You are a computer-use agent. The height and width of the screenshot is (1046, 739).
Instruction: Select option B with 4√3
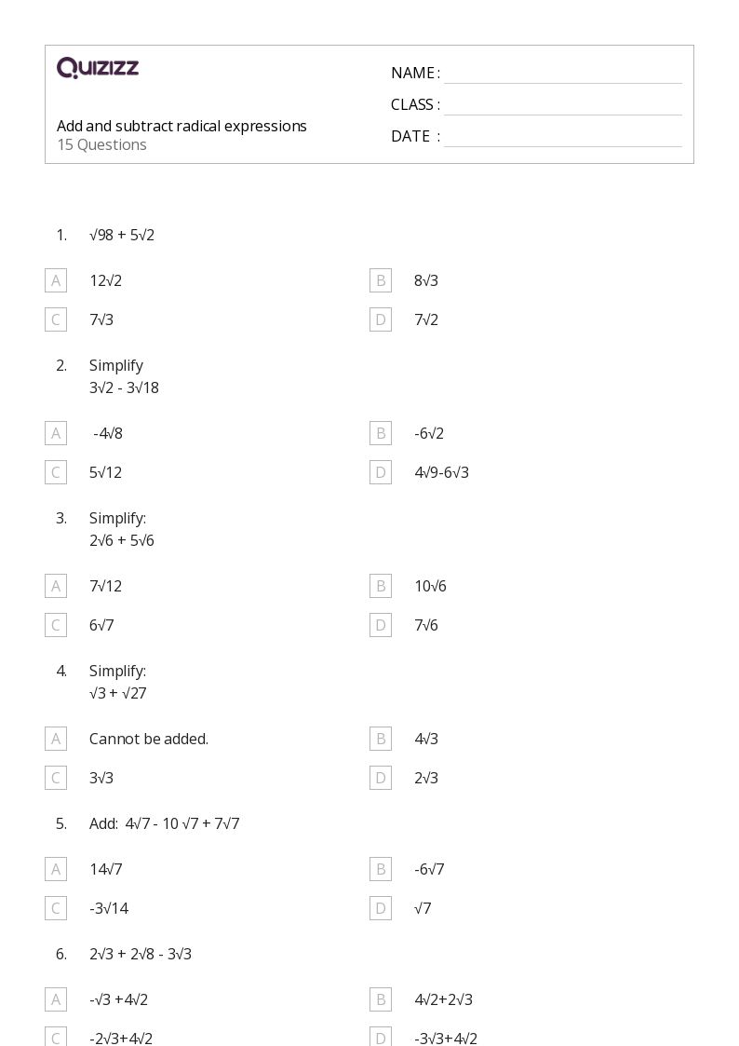tap(381, 739)
